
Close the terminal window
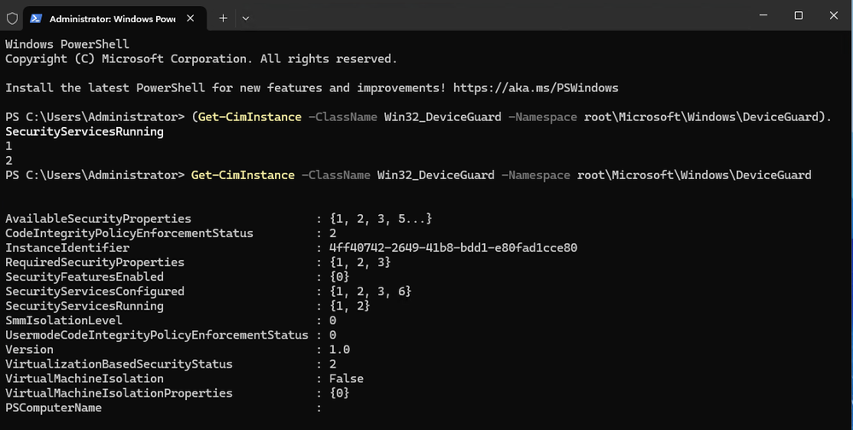pyautogui.click(x=833, y=15)
